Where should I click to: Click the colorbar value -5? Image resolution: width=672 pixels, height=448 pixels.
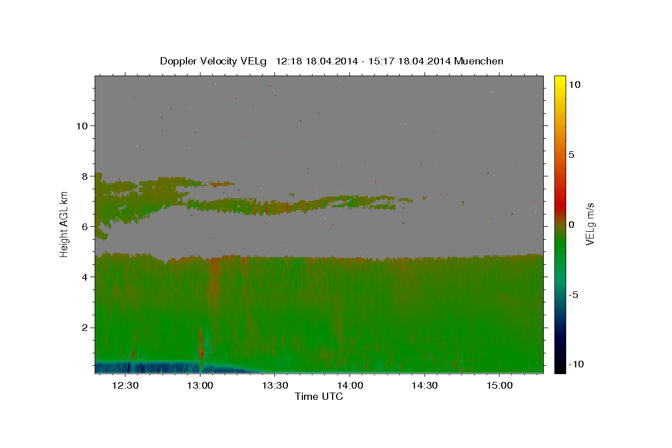pyautogui.click(x=573, y=295)
